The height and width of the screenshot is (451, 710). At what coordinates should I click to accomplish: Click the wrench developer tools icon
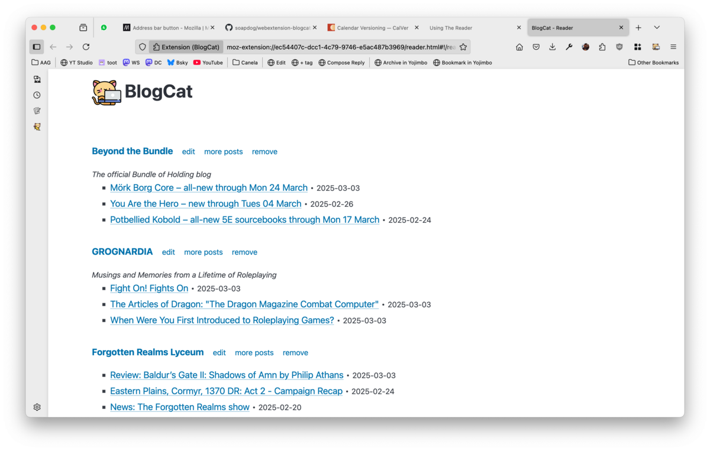(569, 47)
